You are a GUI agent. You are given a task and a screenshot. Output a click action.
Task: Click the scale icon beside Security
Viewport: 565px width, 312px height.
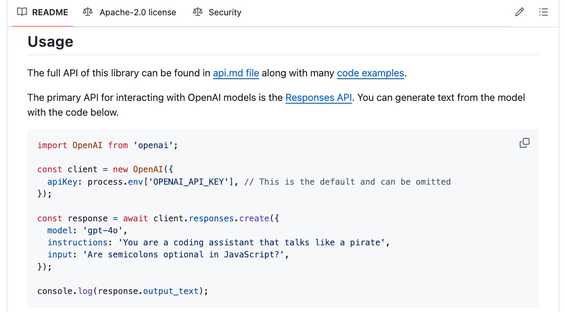point(197,12)
